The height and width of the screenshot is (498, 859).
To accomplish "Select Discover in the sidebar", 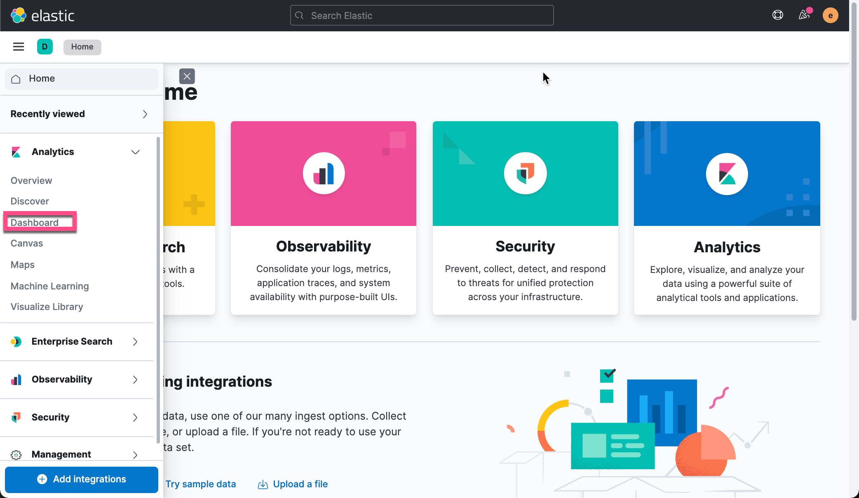I will 30,201.
